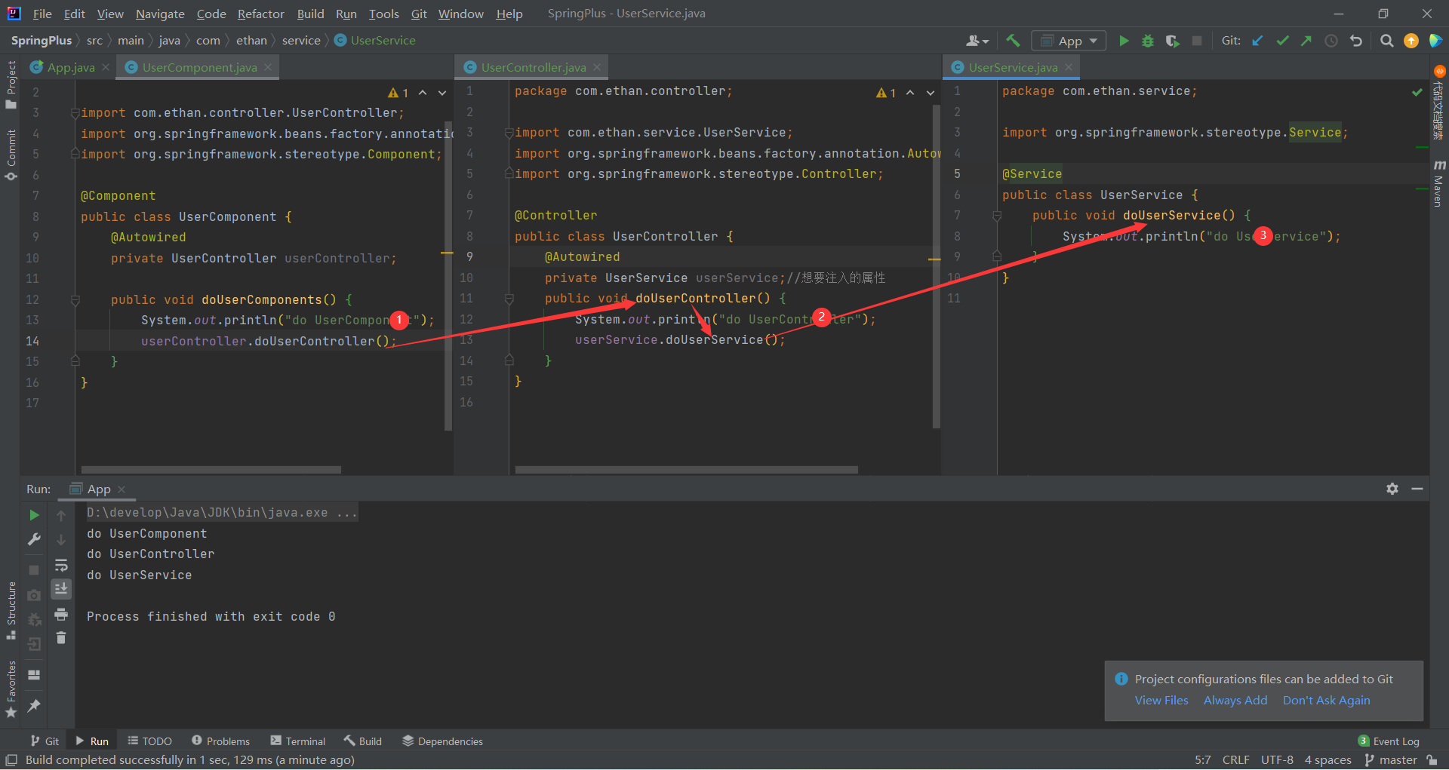
Task: Click horizontal scrollbar under UserController editor
Action: [x=686, y=470]
